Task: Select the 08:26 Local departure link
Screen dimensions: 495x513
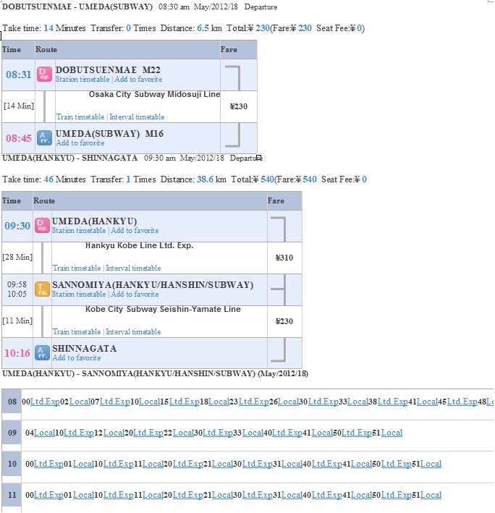Action: click(288, 402)
